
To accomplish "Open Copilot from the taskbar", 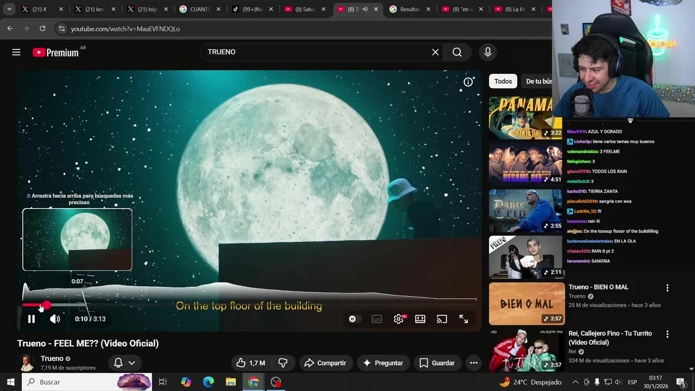I will tap(186, 382).
